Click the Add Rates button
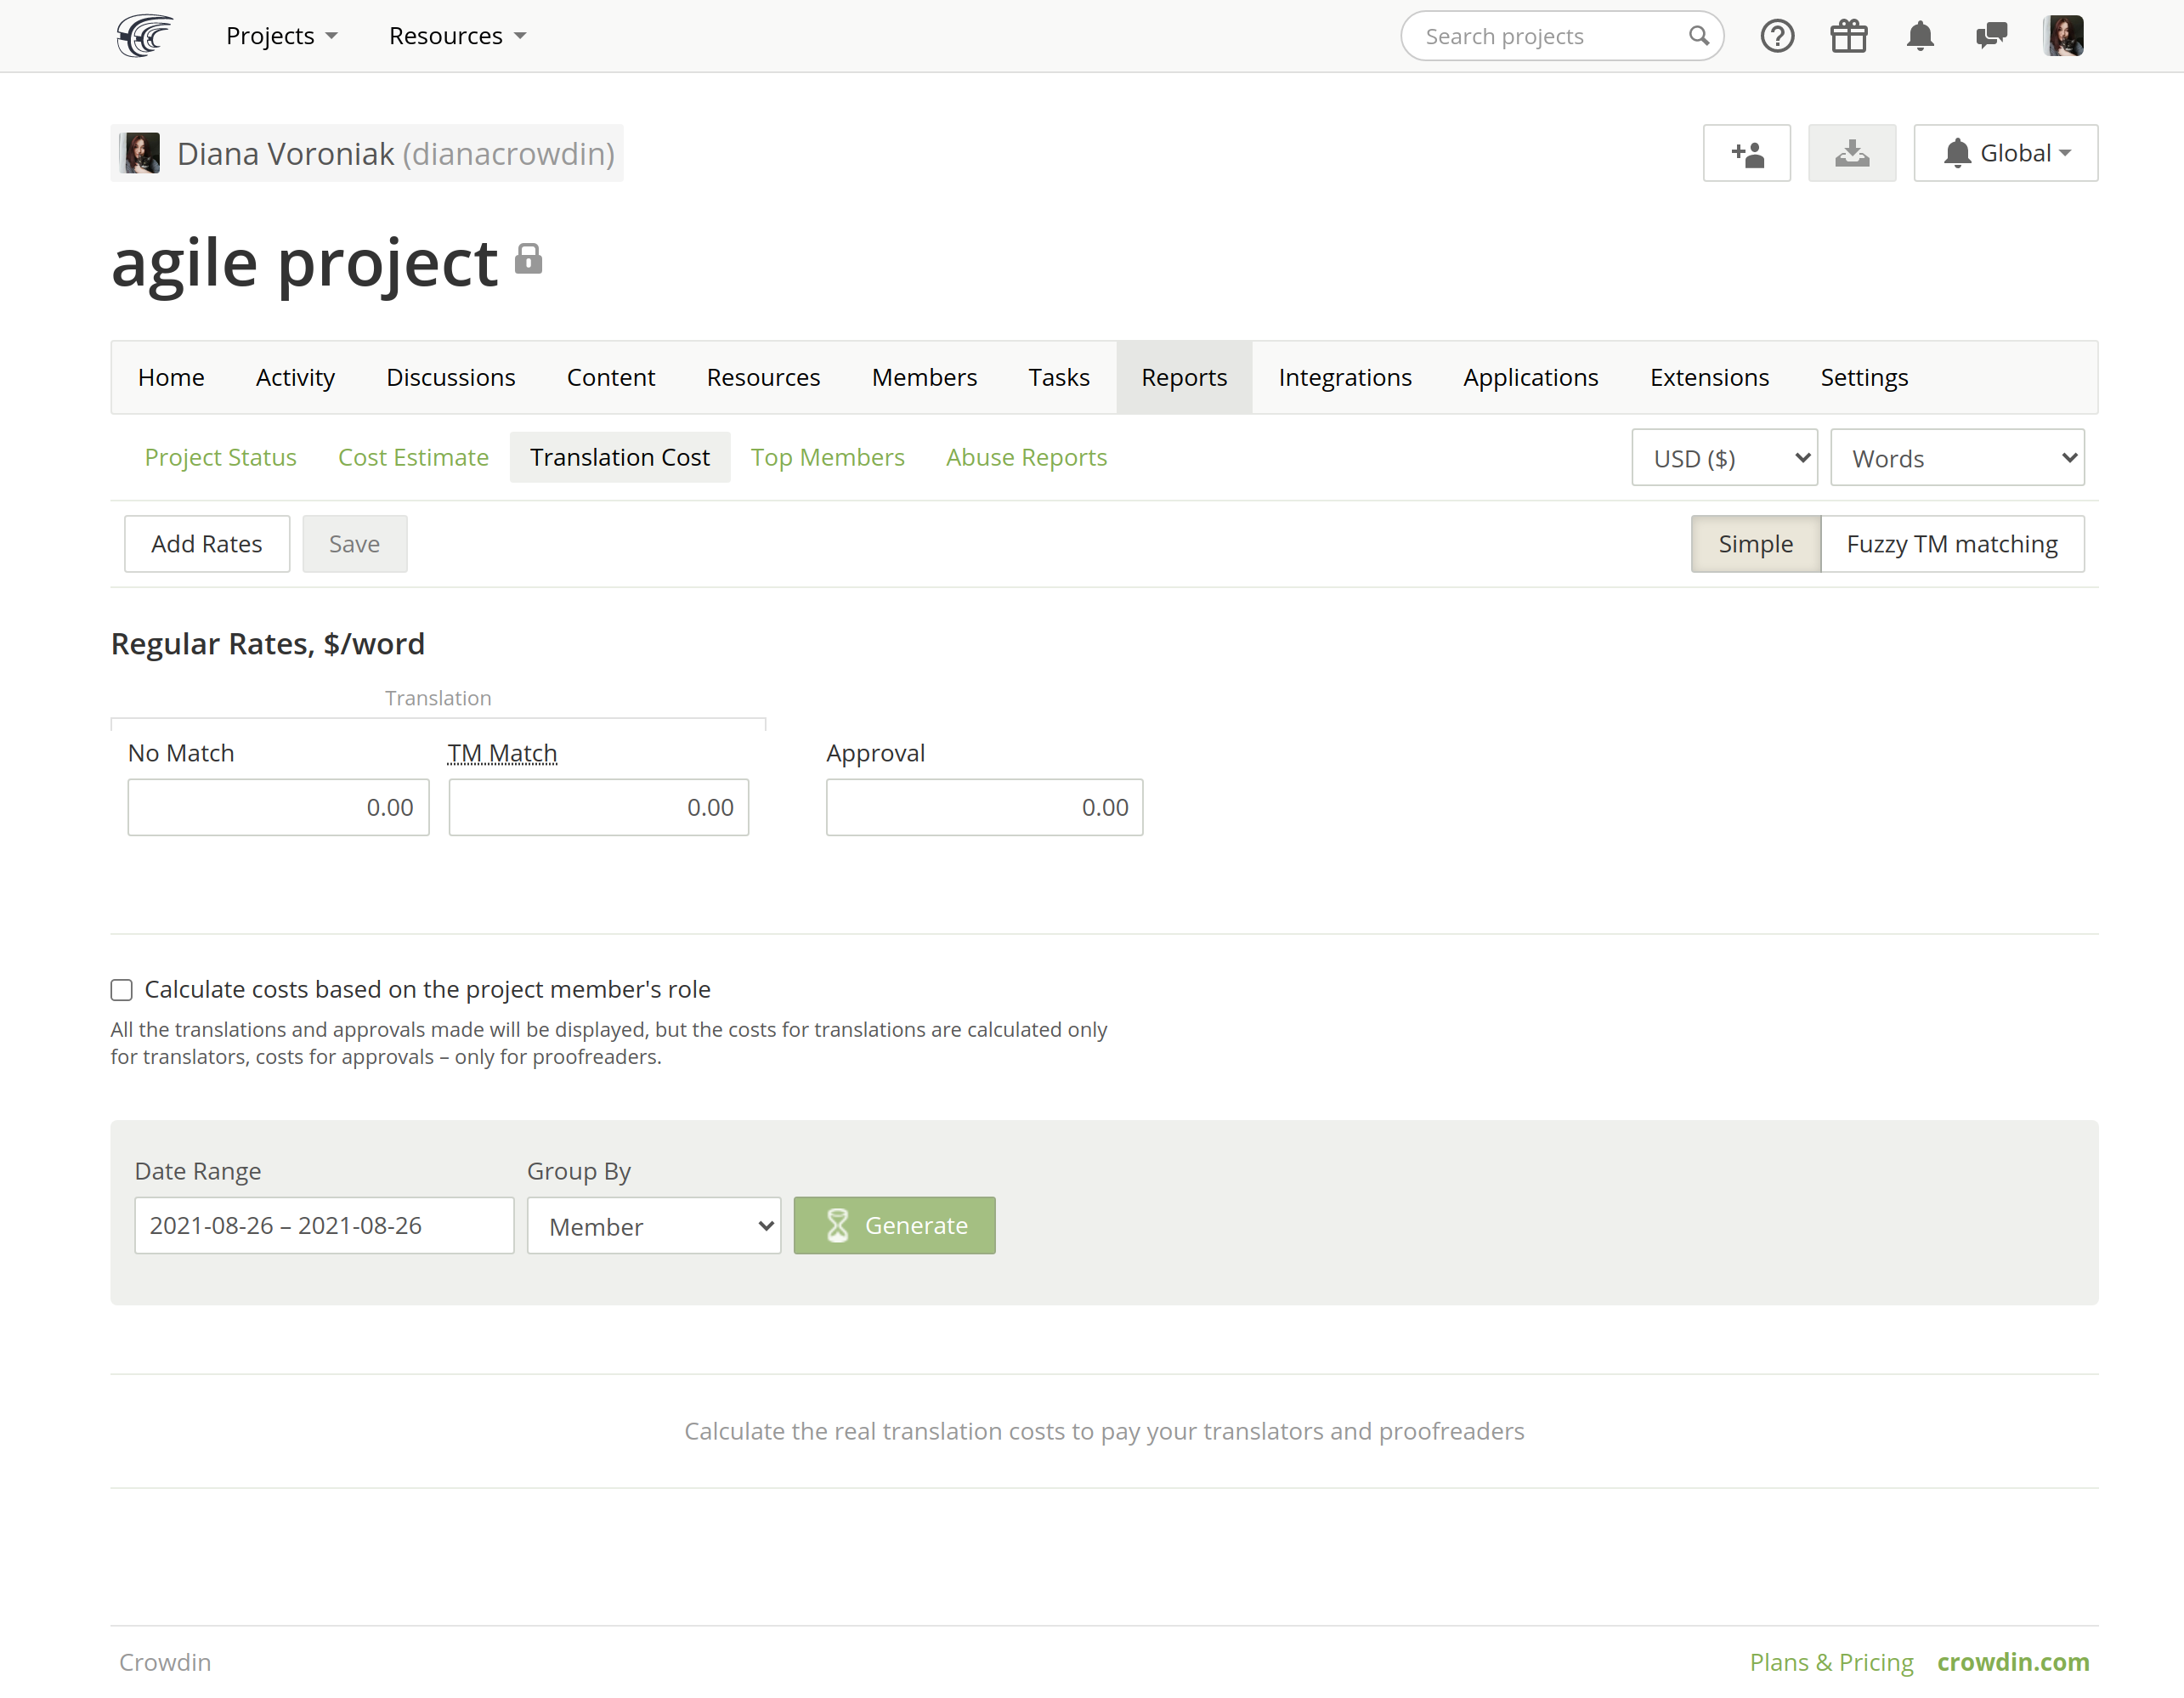 click(207, 544)
